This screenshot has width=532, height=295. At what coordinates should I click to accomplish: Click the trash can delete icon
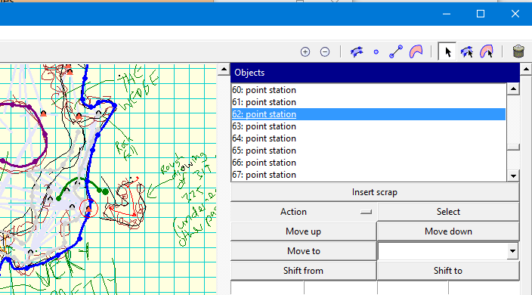click(x=518, y=51)
